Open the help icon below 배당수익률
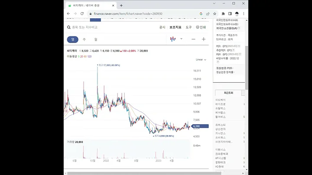This screenshot has height=175, width=312. coord(218,62)
